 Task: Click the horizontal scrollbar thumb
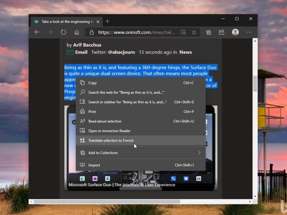[x=107, y=202]
